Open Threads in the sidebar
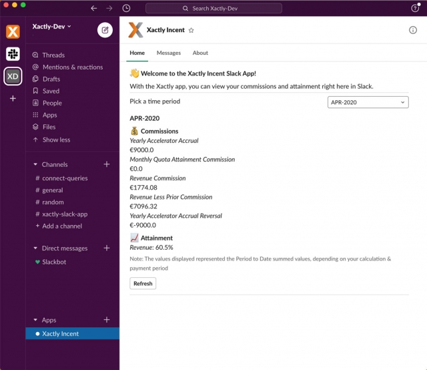This screenshot has width=427, height=370. tap(53, 55)
